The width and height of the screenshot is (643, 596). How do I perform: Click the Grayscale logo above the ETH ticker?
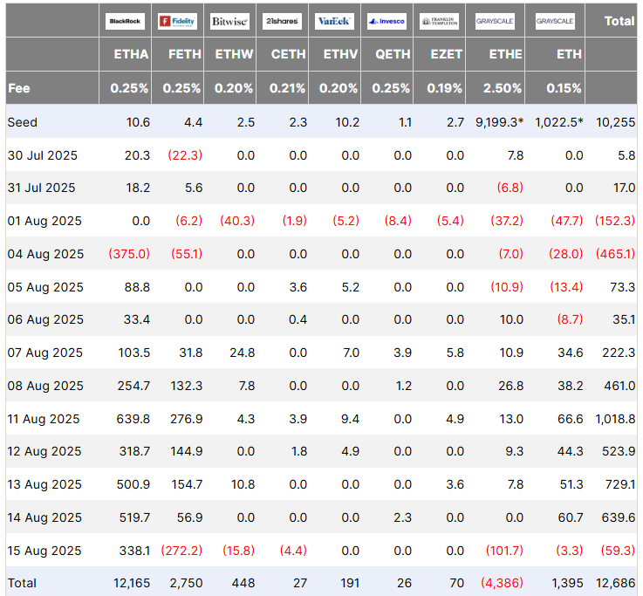tap(555, 21)
